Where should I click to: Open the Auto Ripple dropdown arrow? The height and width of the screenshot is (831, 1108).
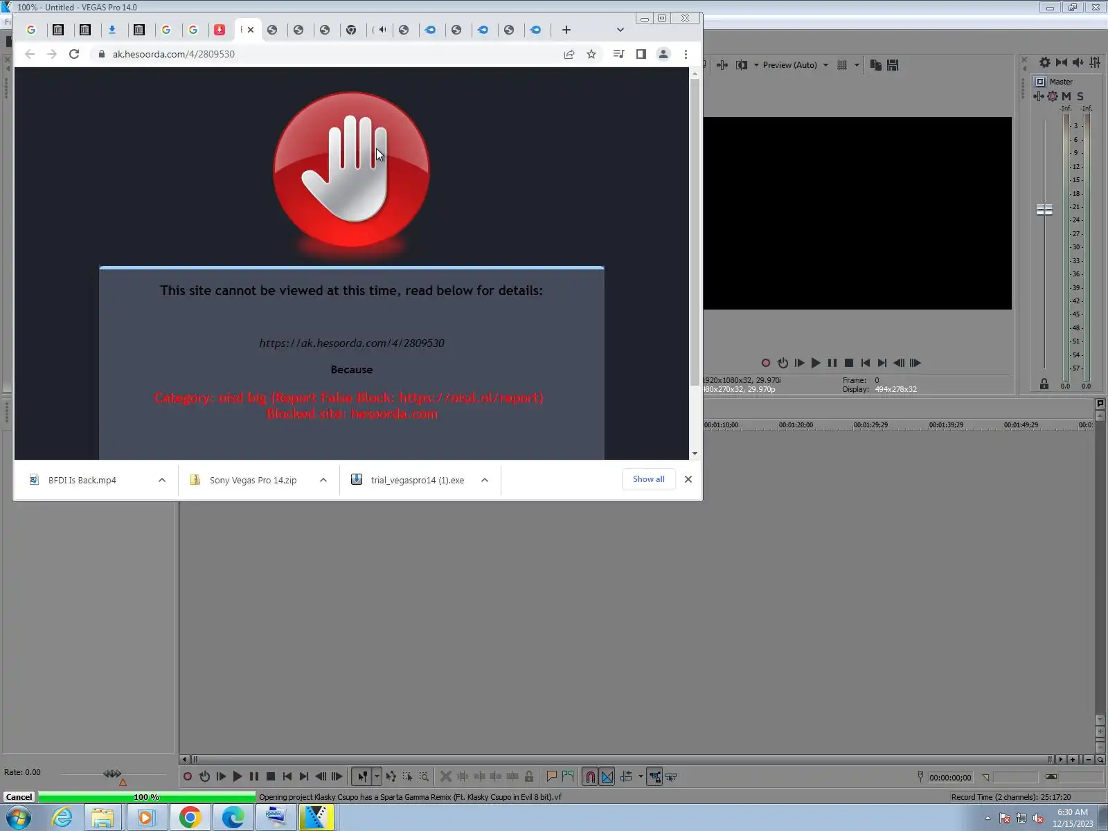tap(641, 777)
